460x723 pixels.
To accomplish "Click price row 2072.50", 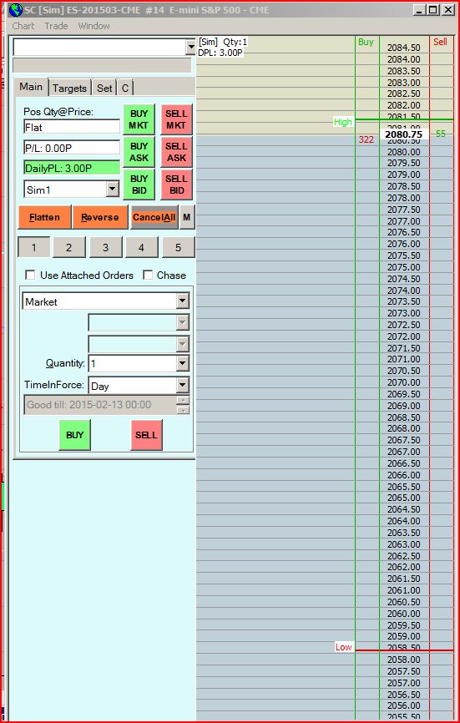I will coord(404,325).
